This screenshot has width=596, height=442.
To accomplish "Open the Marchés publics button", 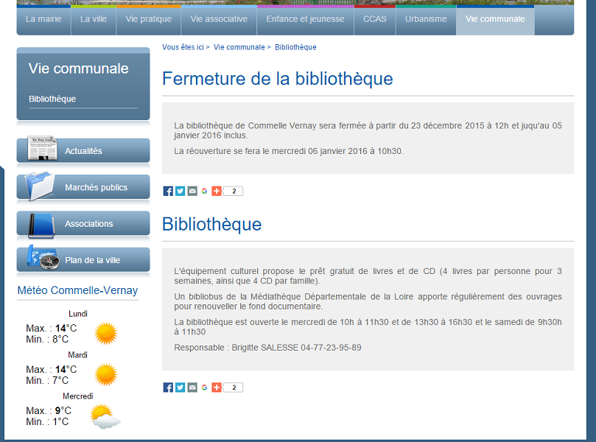I will (83, 187).
